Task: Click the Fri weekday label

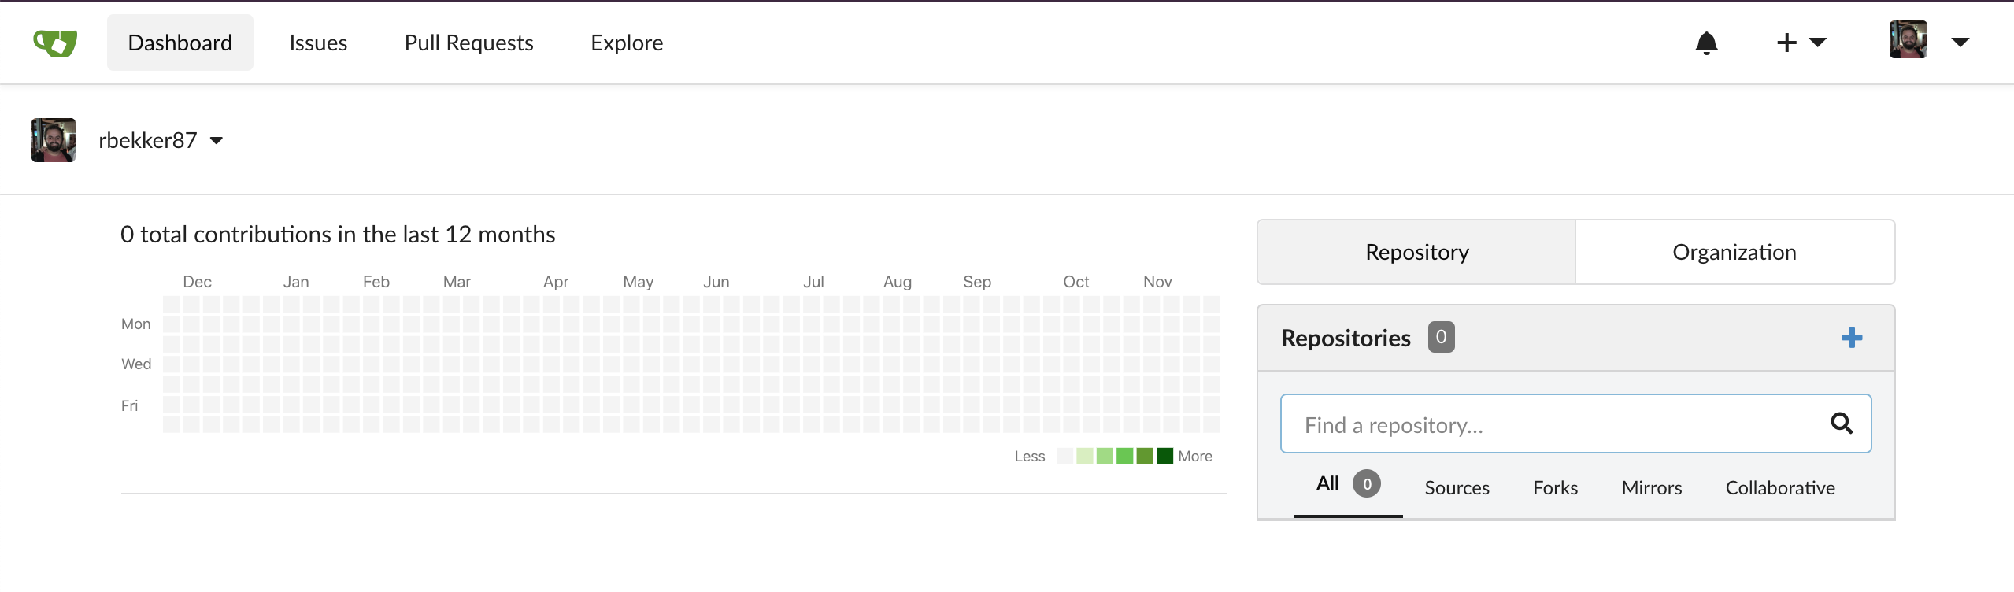Action: click(129, 406)
